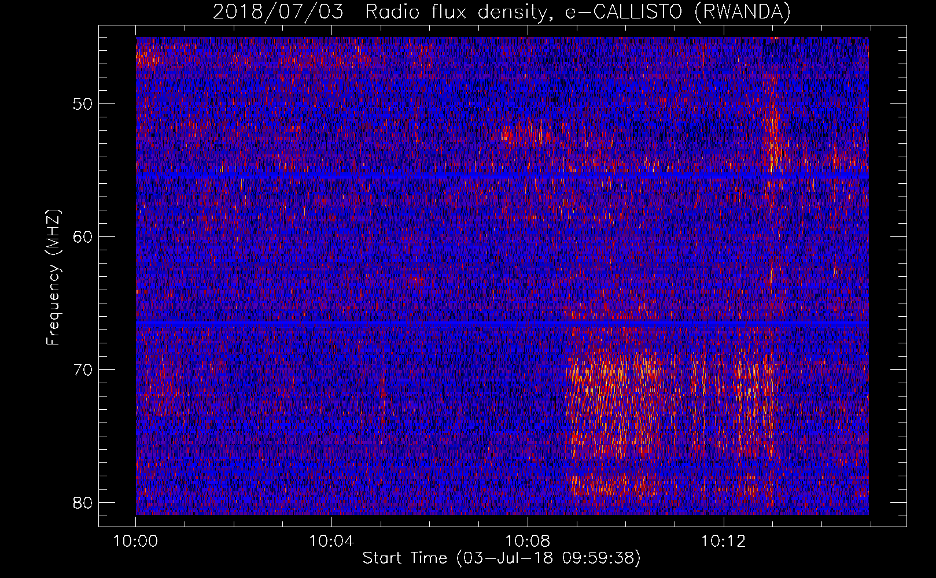936x578 pixels.
Task: Click the "Start Time (03-Jul-18 09:59:38)" axis label
Action: point(502,558)
